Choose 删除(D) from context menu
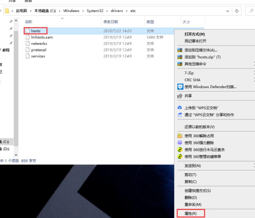The image size is (255, 218). (191, 197)
